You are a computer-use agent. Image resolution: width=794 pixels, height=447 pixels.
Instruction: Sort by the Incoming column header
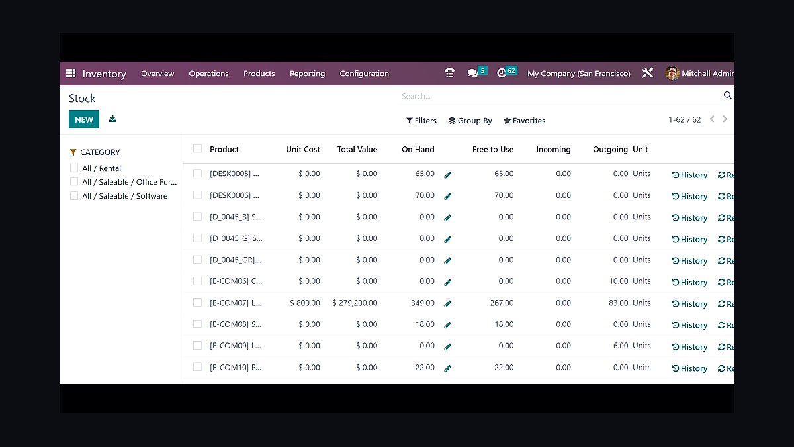tap(553, 149)
